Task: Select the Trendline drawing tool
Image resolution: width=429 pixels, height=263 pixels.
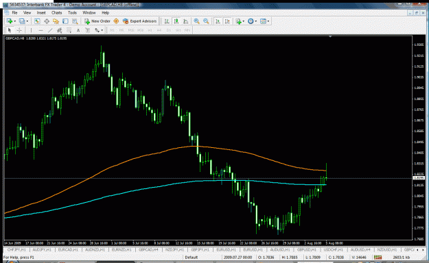Action: tap(50, 30)
